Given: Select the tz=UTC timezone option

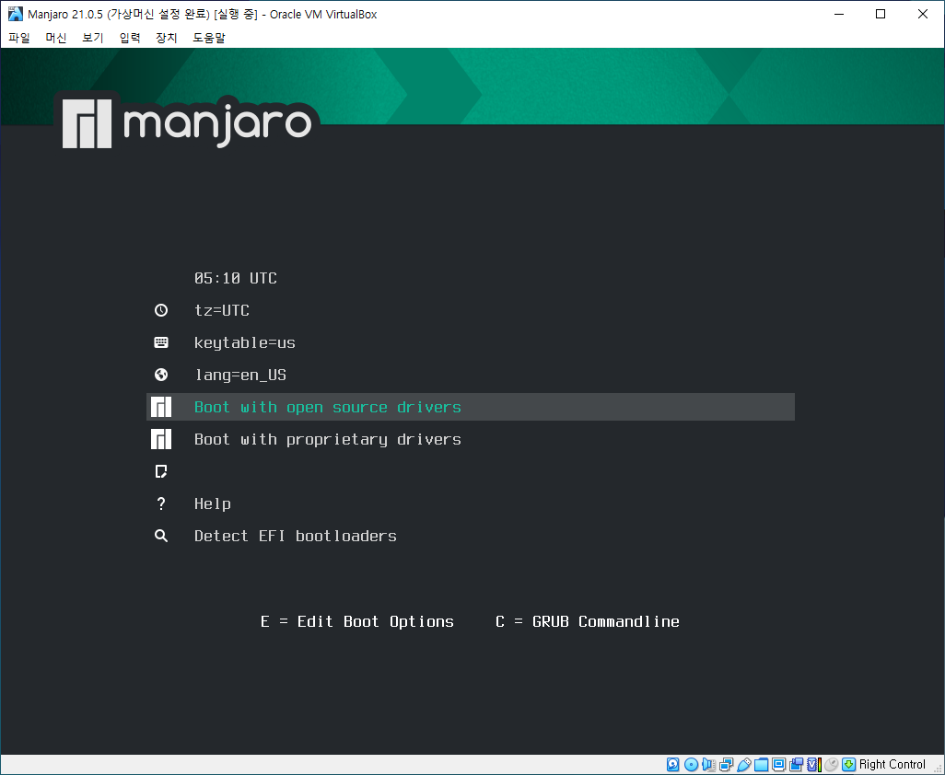Looking at the screenshot, I should point(222,311).
